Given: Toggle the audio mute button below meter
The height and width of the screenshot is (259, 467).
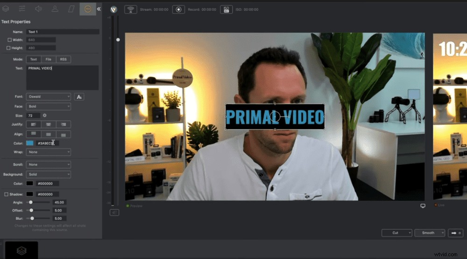Looking at the screenshot, I should 114,212.
